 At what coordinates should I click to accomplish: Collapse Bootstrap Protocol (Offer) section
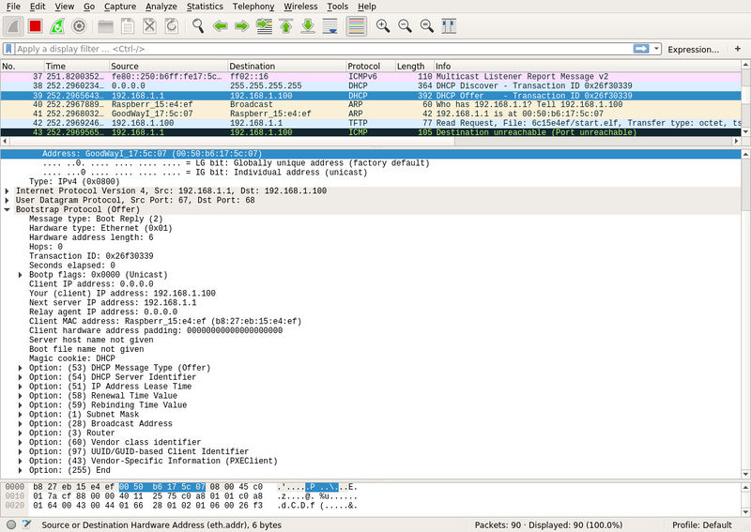8,210
